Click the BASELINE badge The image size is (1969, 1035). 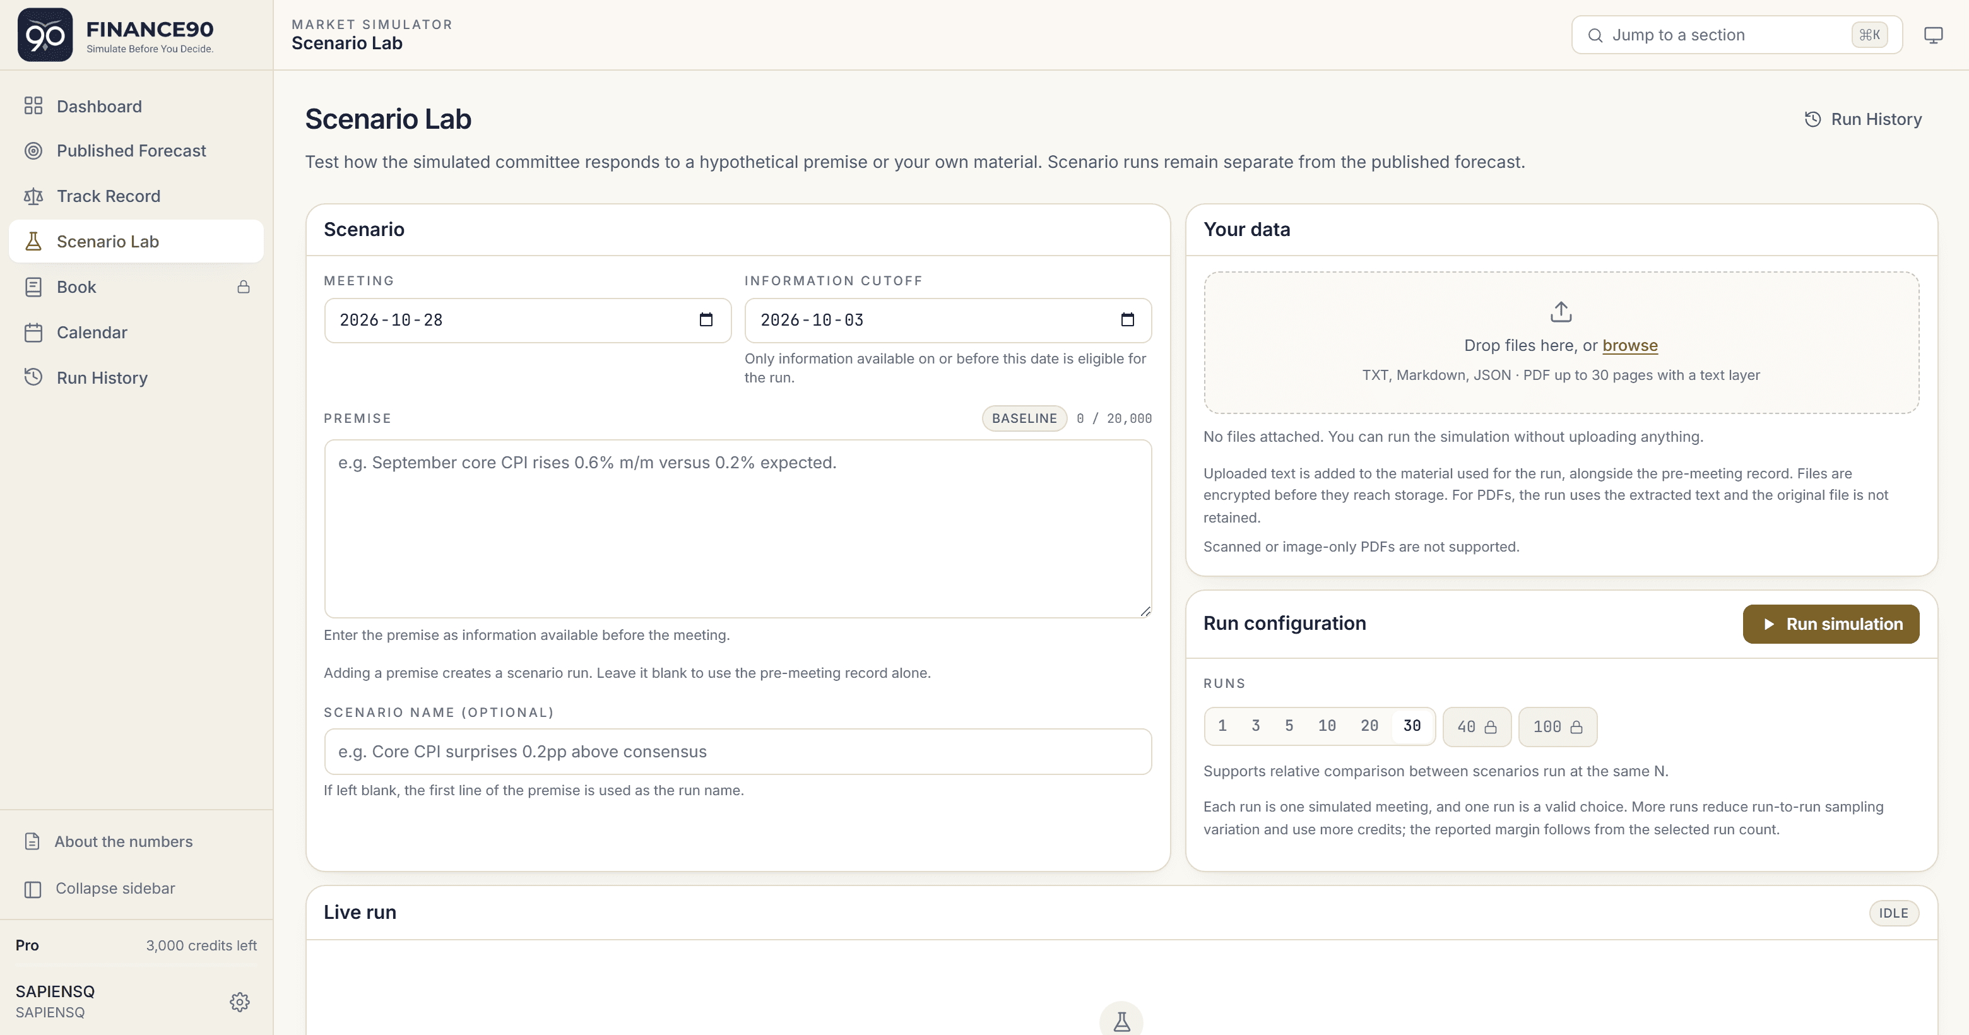1024,418
